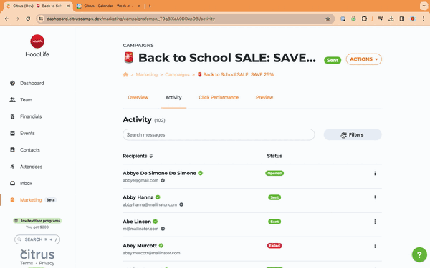Image resolution: width=430 pixels, height=268 pixels.
Task: Open Financials page
Action: 31,116
